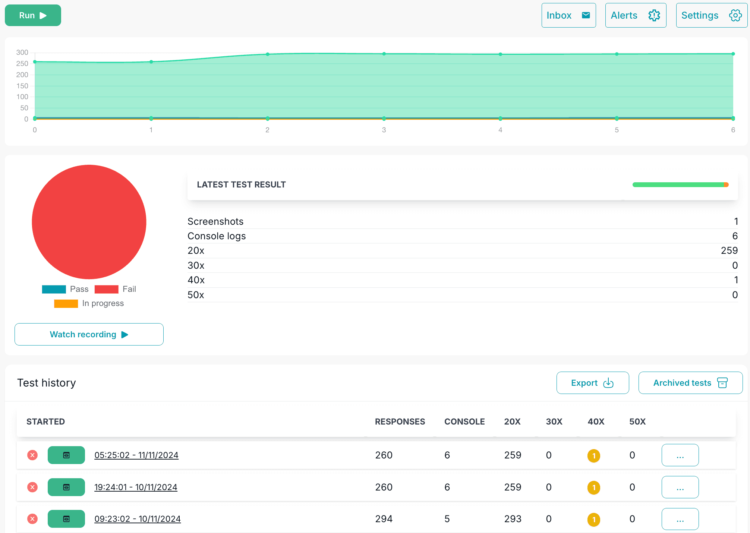The width and height of the screenshot is (750, 533).
Task: Open the Inbox envelope icon
Action: coord(586,15)
